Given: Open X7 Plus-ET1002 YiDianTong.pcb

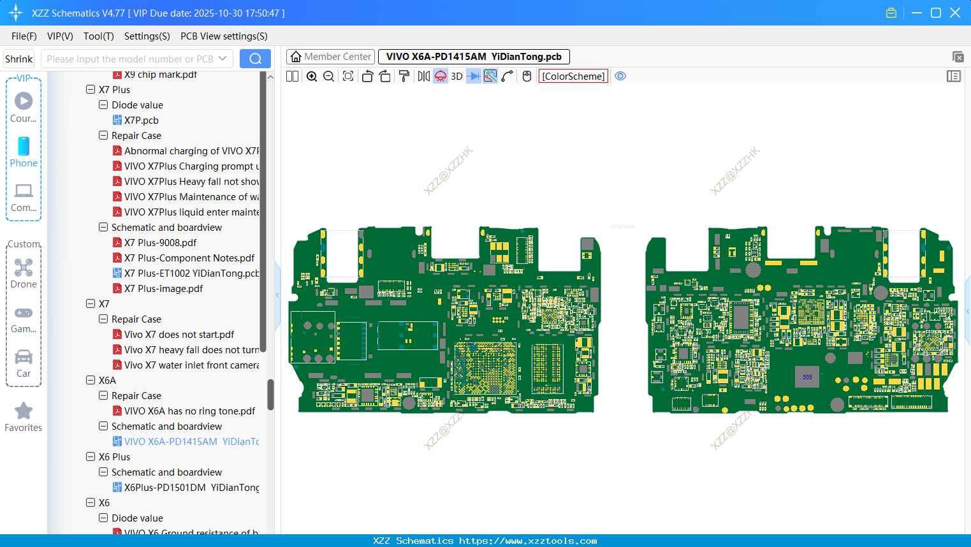Looking at the screenshot, I should coord(186,273).
